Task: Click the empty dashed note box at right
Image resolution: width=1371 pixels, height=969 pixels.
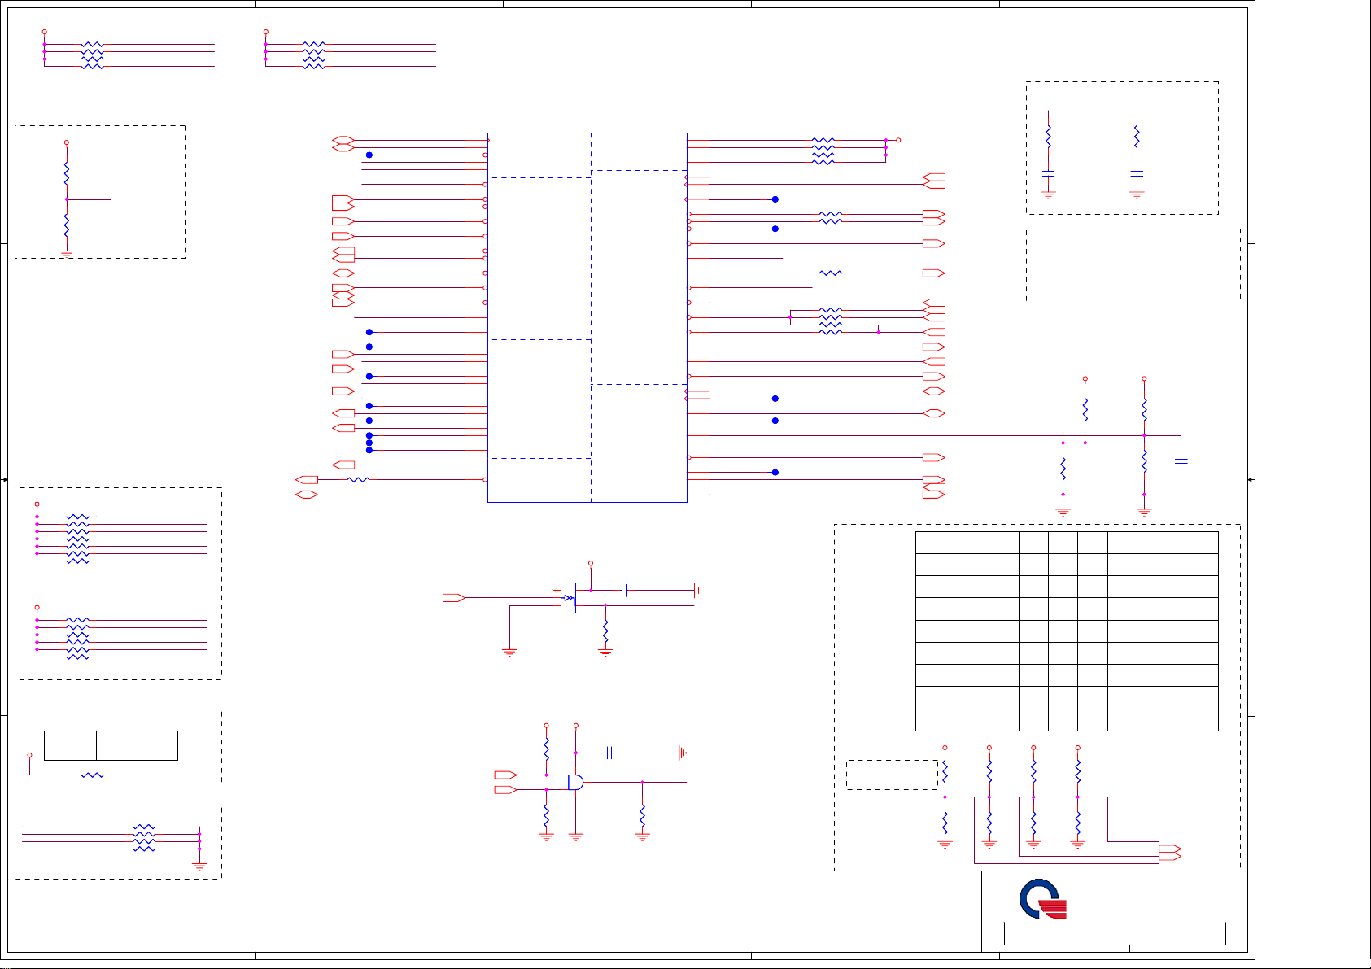Action: (x=1133, y=266)
